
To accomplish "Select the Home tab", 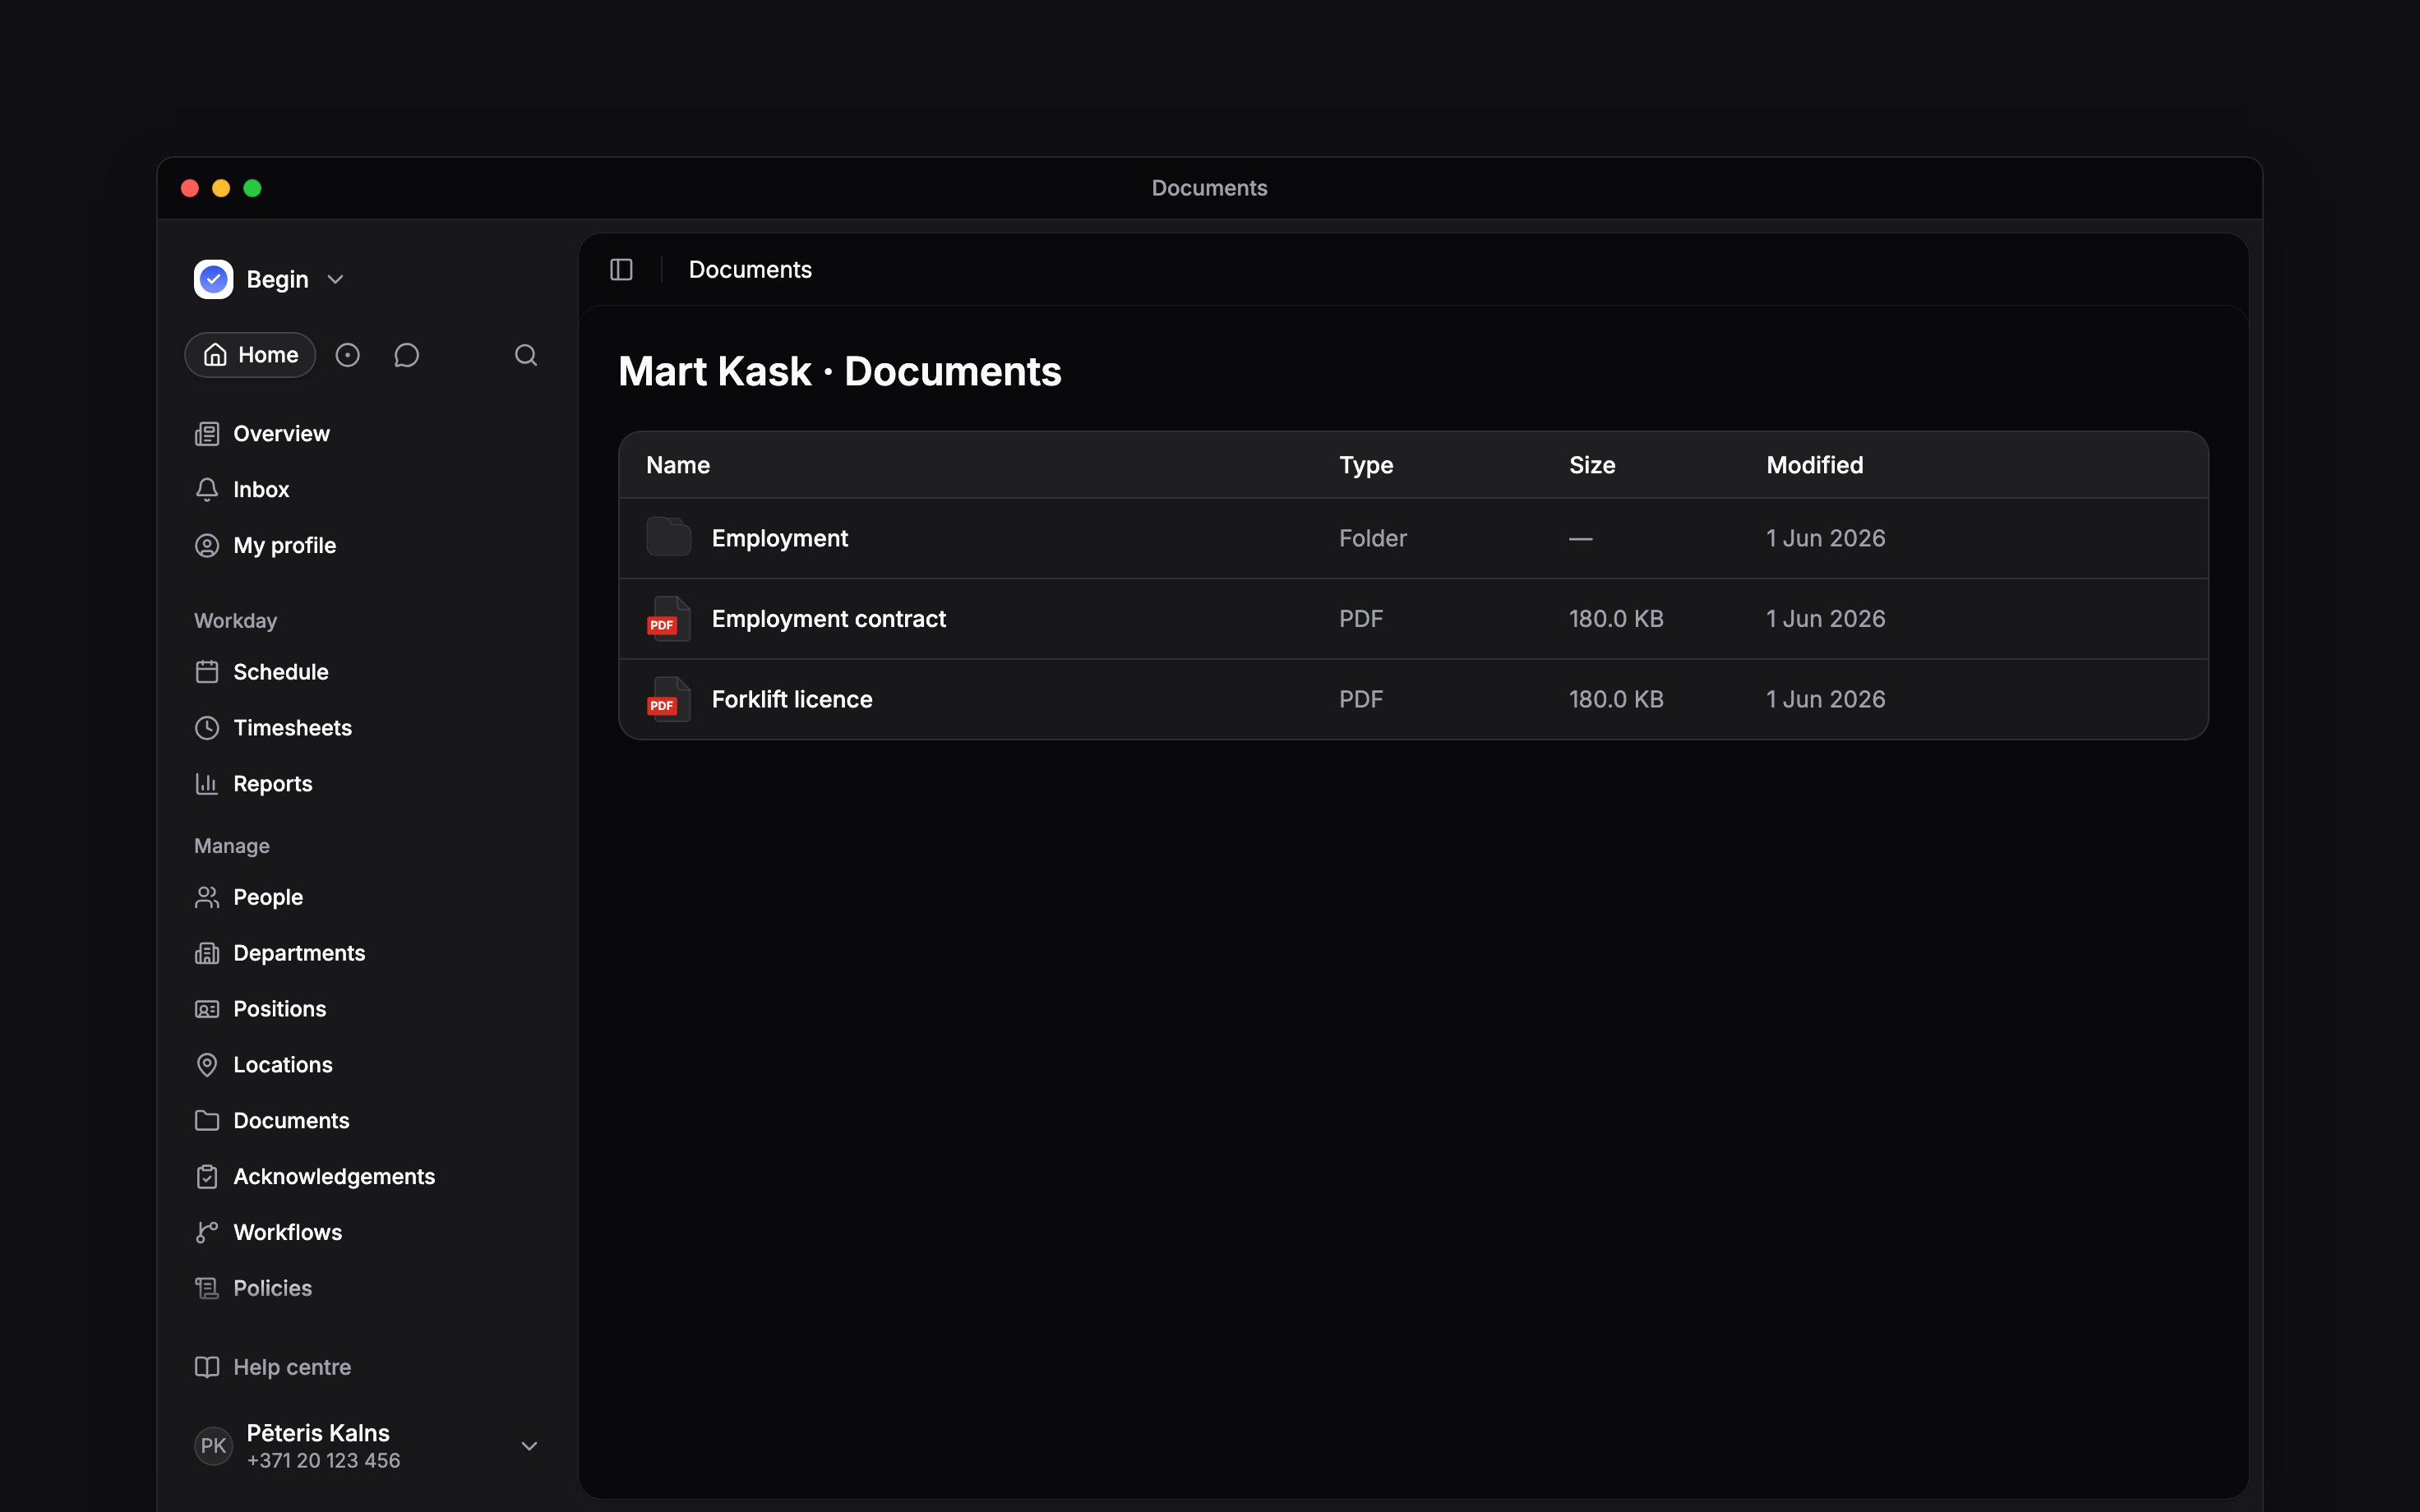I will tap(250, 355).
